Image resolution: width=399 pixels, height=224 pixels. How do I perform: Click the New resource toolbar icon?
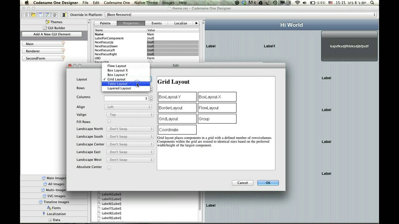27,15
